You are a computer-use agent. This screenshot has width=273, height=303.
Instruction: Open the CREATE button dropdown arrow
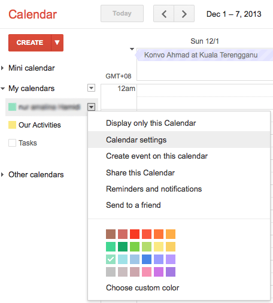click(57, 43)
